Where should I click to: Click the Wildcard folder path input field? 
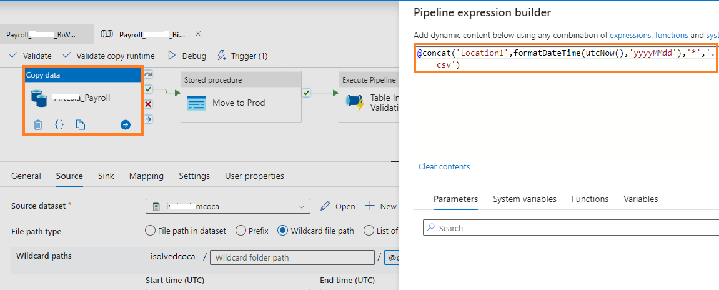pyautogui.click(x=292, y=257)
